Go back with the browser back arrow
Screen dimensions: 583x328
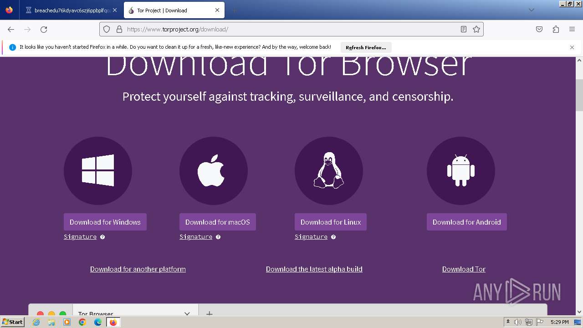(11, 29)
